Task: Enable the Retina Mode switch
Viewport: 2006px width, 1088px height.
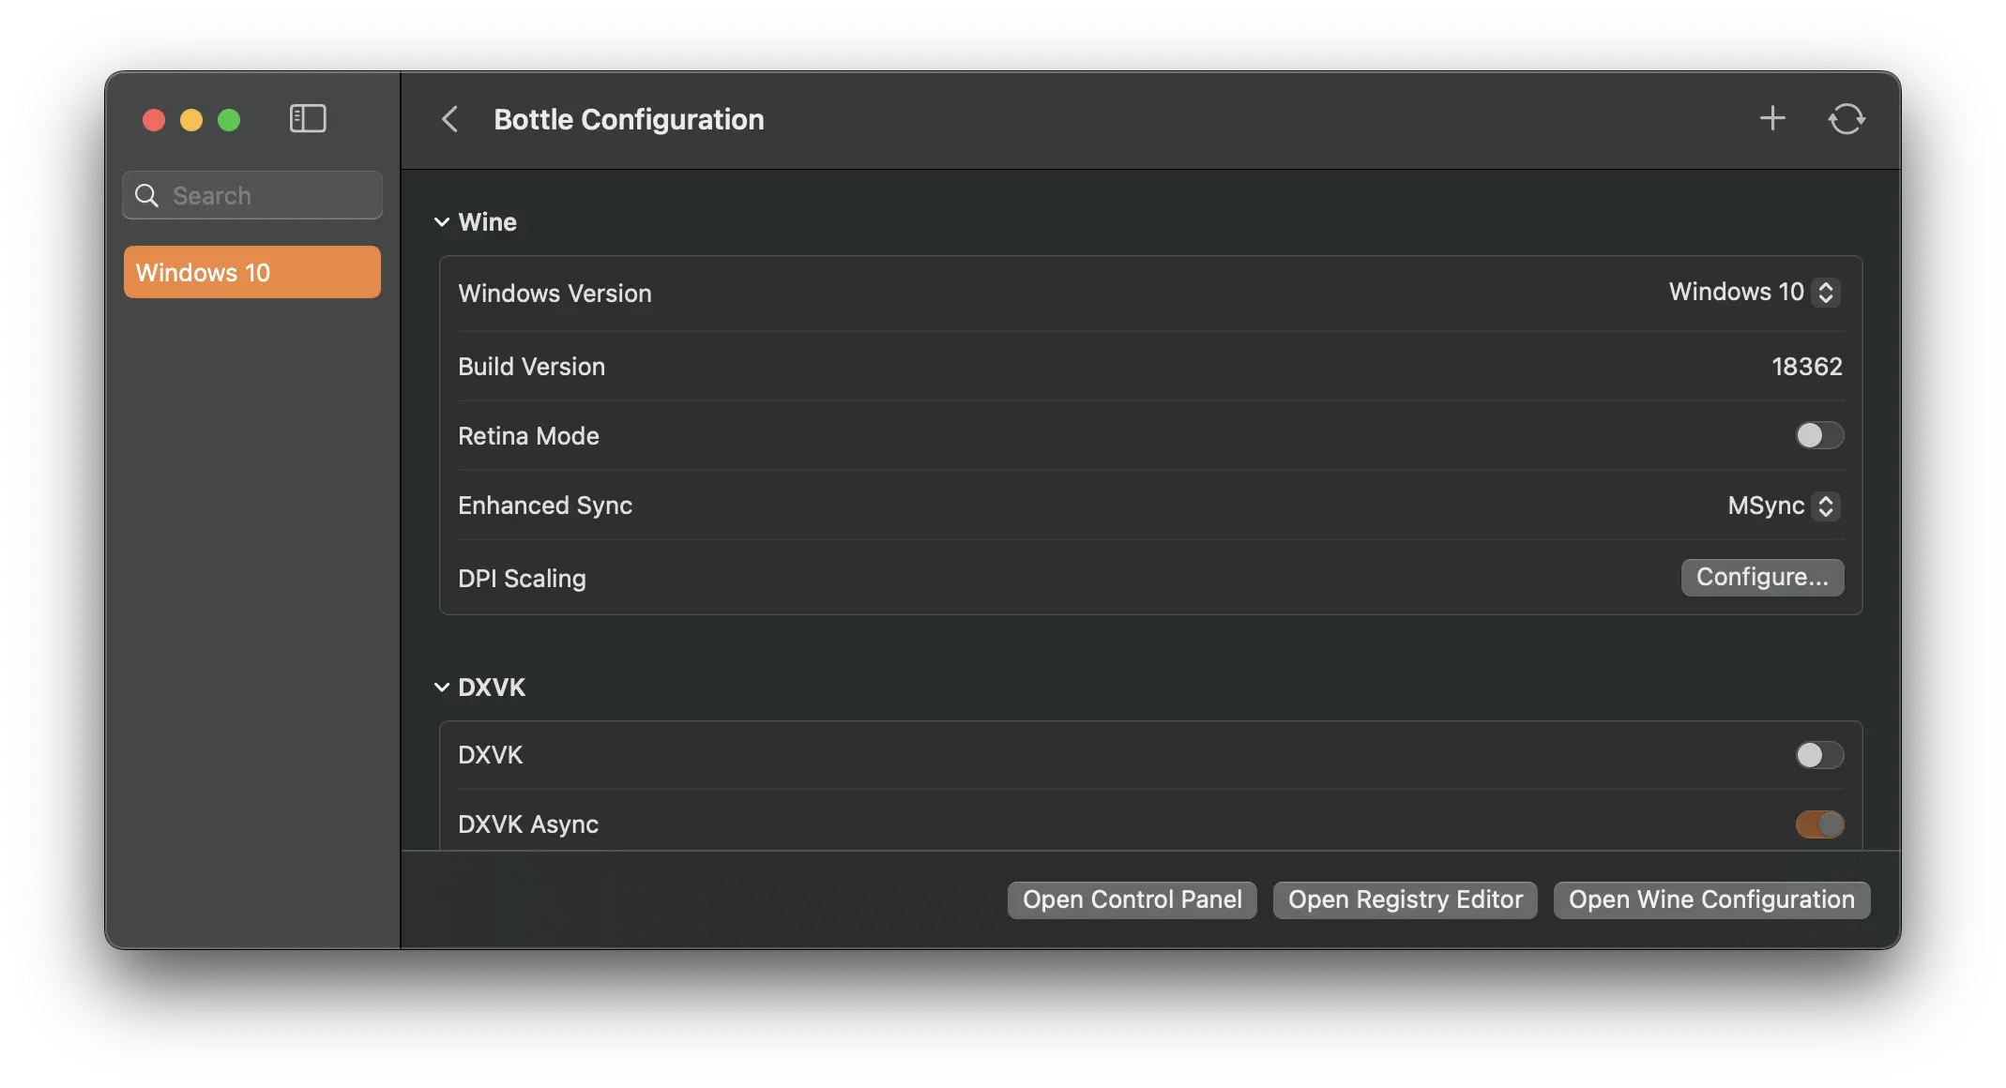Action: (x=1819, y=435)
